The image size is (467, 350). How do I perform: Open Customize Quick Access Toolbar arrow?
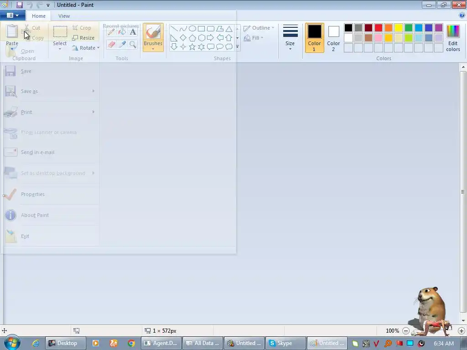[x=48, y=5]
